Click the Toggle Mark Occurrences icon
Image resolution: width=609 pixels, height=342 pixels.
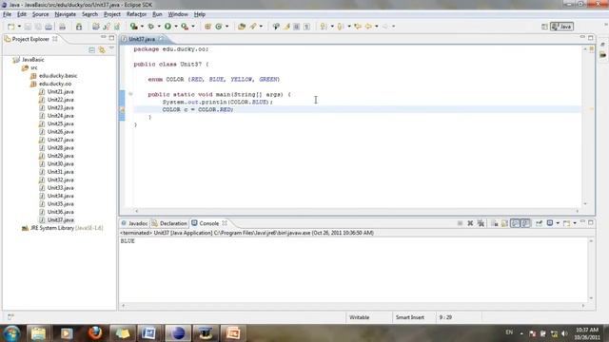click(286, 27)
